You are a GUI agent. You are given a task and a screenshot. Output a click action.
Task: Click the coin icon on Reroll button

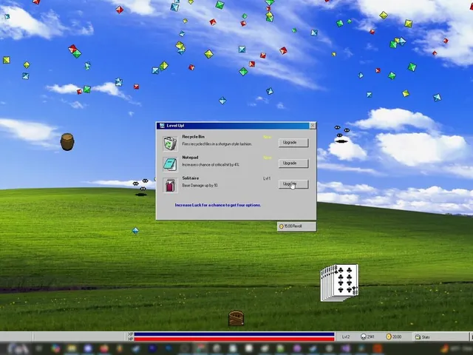(x=281, y=226)
